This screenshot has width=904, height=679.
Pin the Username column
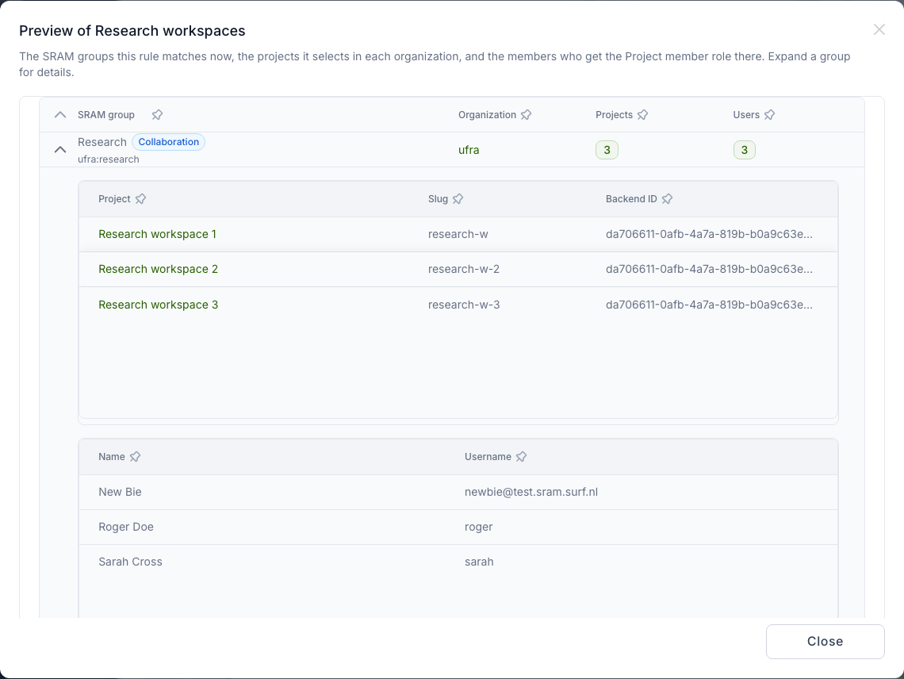(x=521, y=457)
